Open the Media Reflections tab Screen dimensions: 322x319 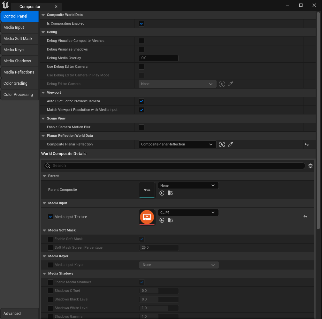[19, 72]
